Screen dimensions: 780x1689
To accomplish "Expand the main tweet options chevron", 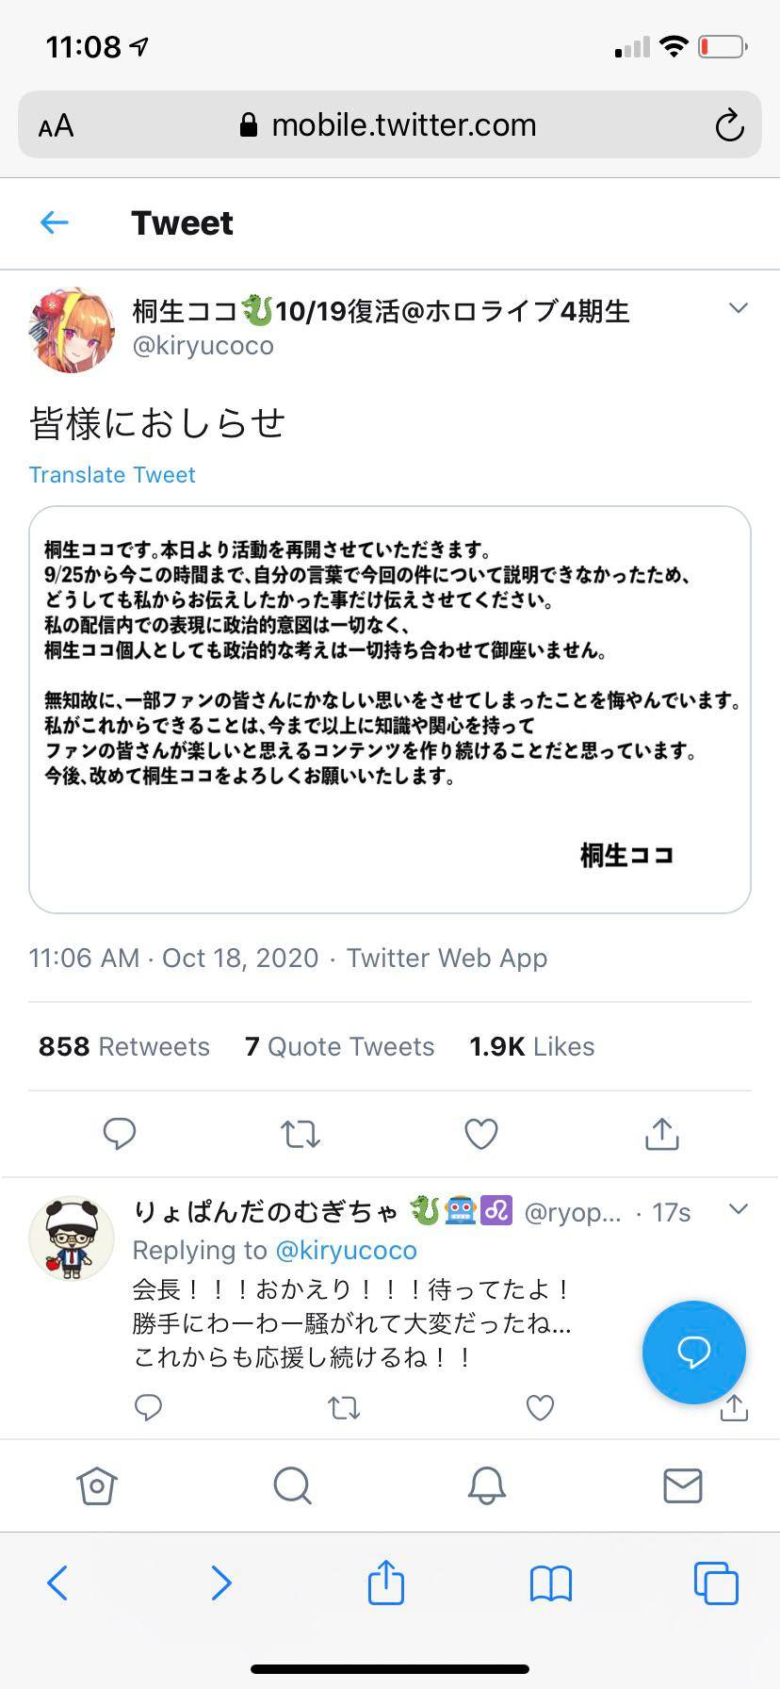I will pyautogui.click(x=739, y=307).
